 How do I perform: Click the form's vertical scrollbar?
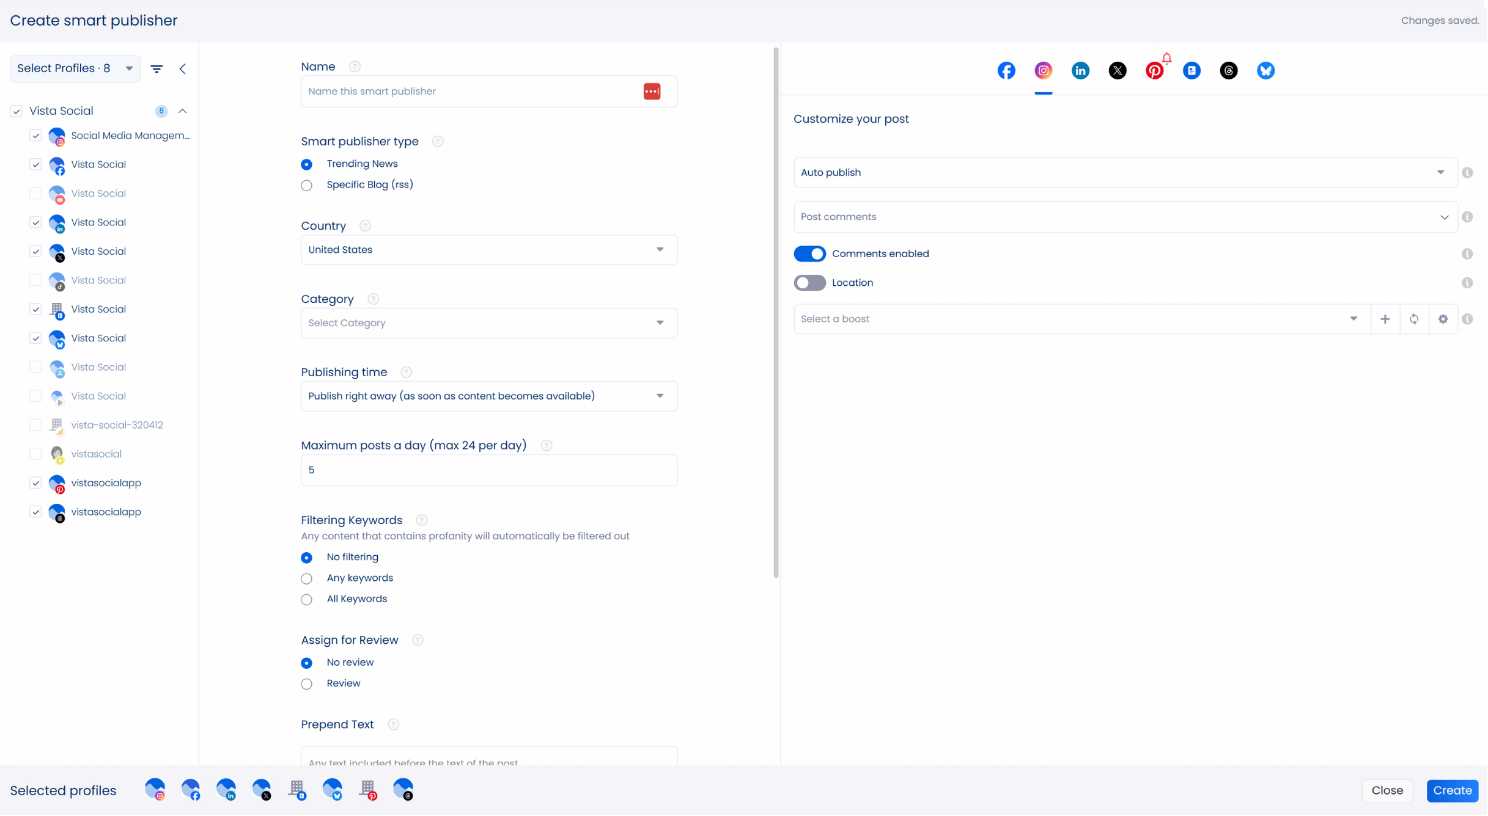[776, 311]
